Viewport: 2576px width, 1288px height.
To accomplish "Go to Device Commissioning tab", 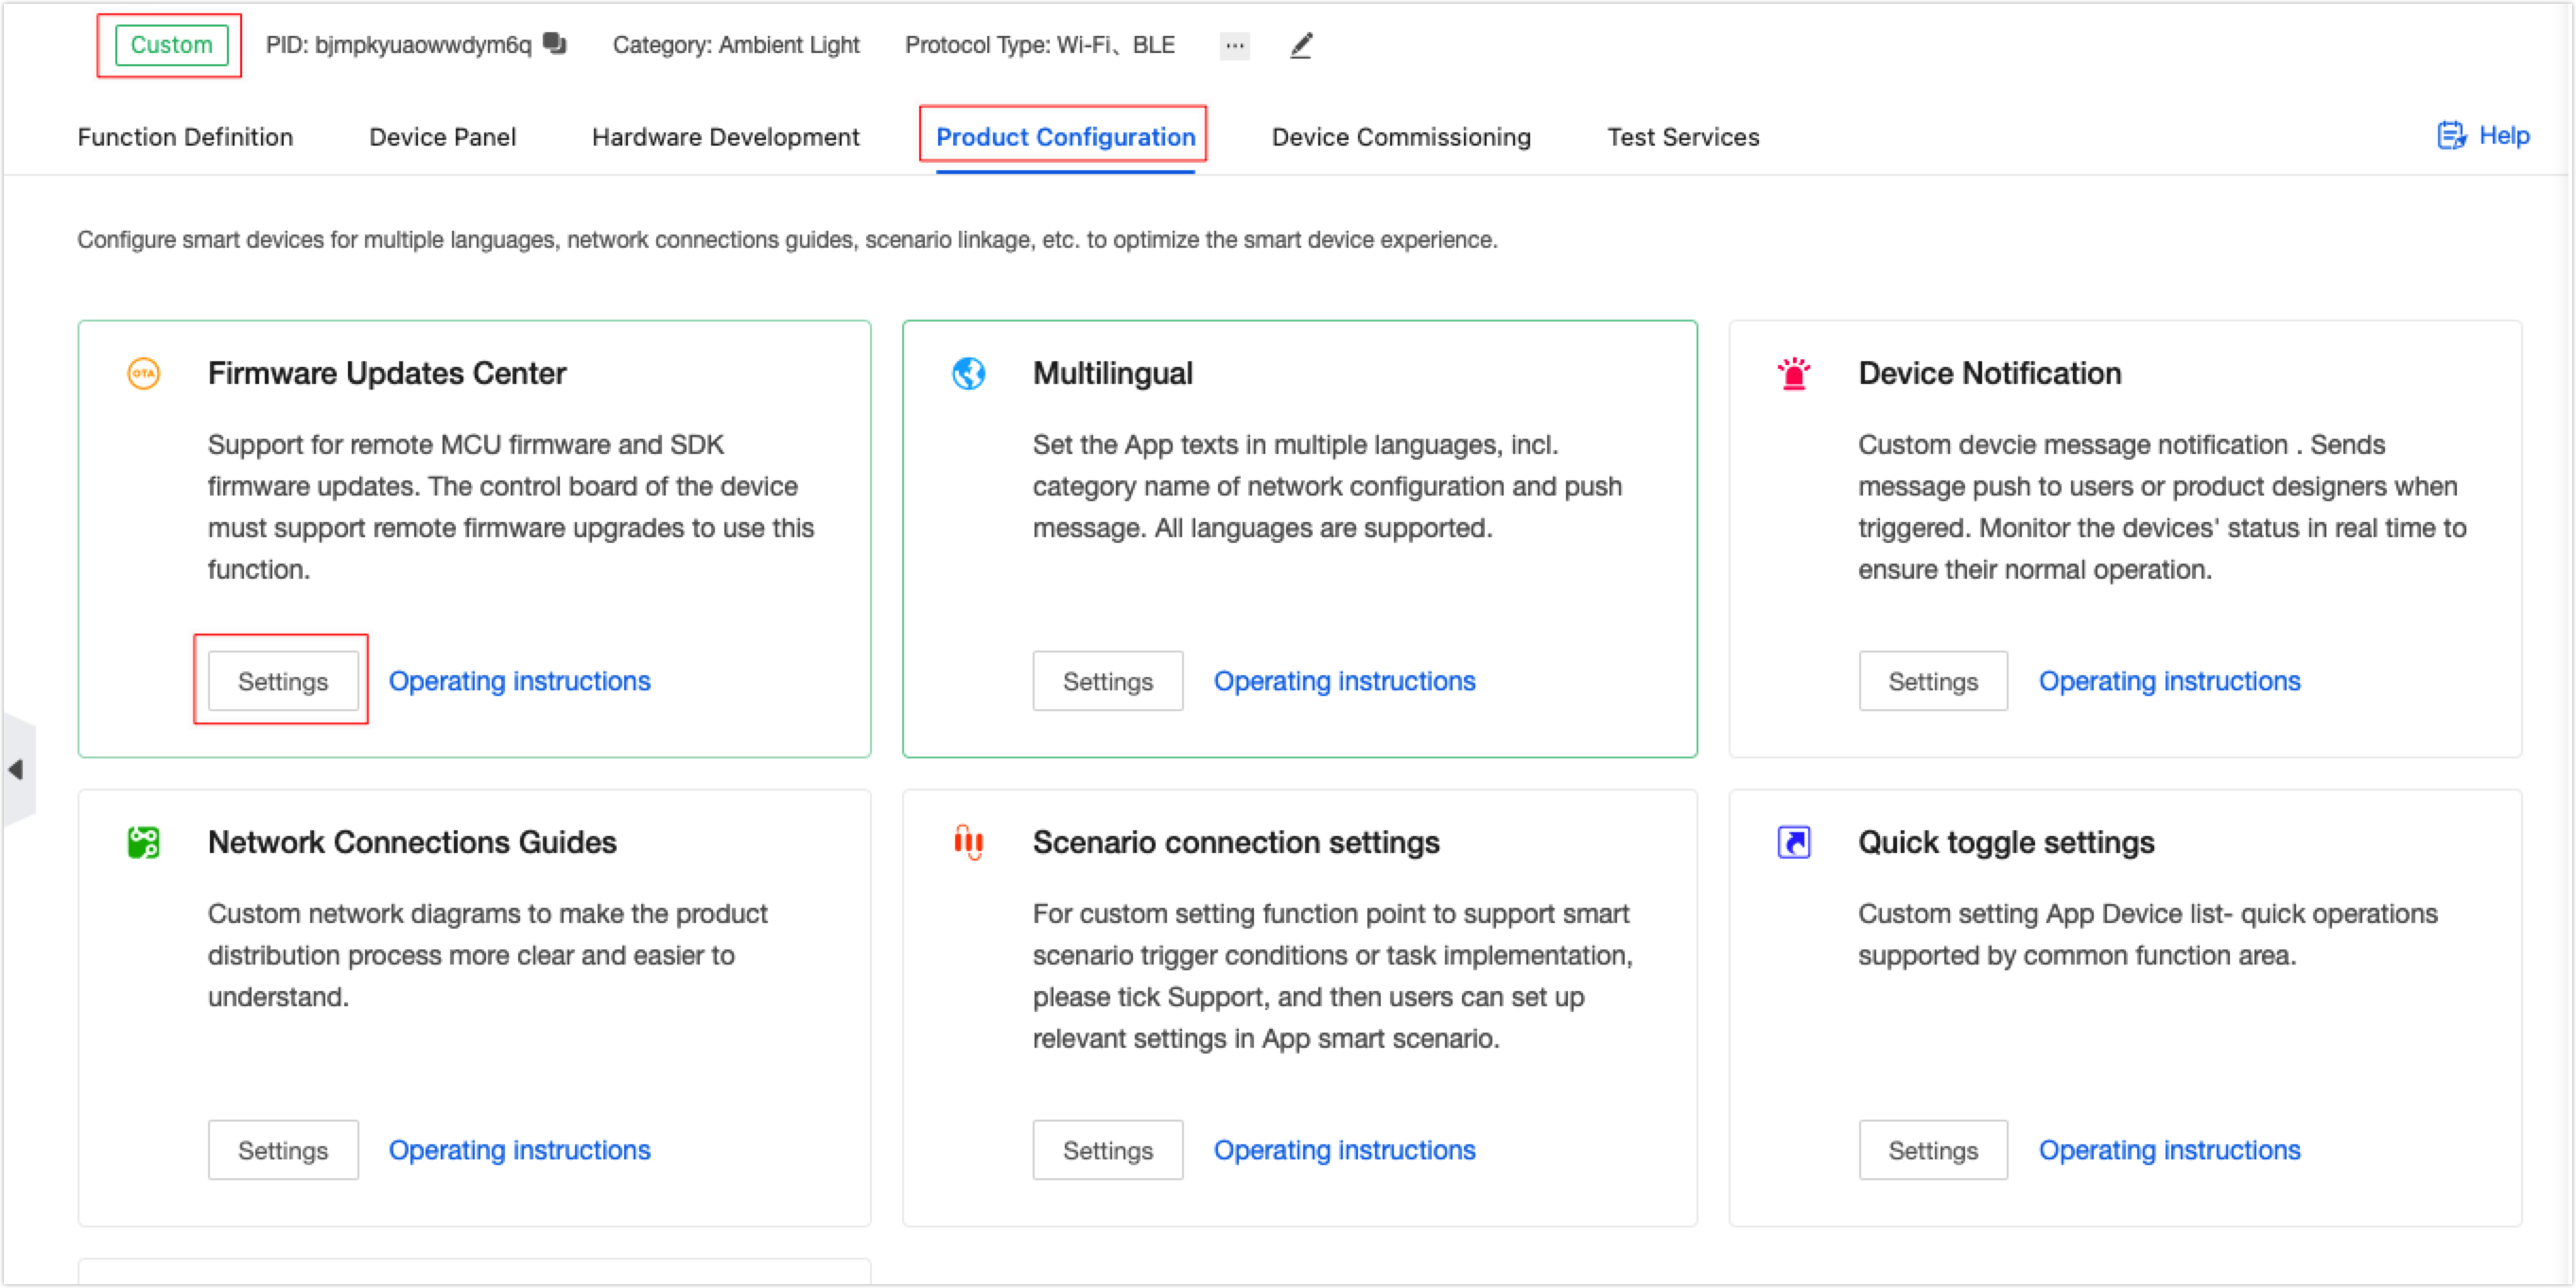I will tap(1401, 137).
